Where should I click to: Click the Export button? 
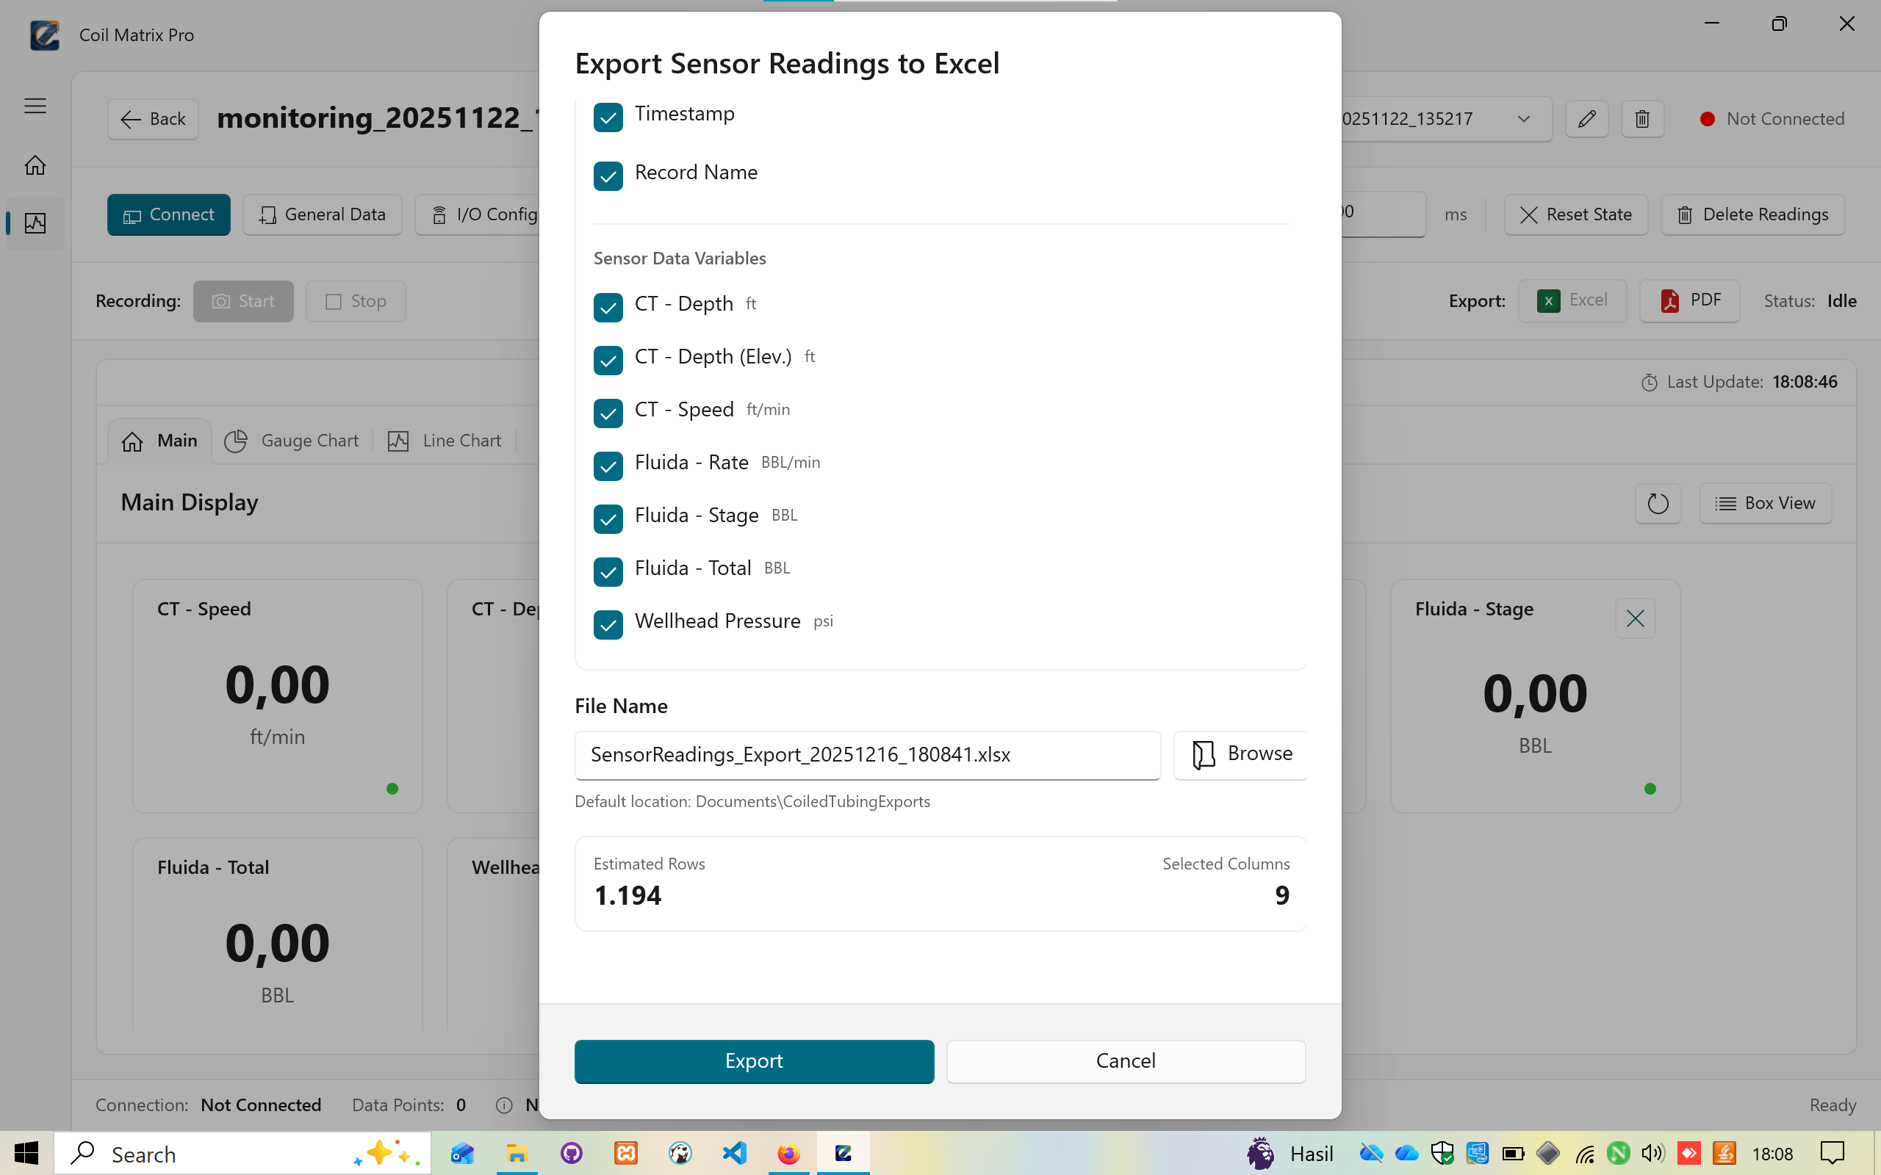click(754, 1060)
